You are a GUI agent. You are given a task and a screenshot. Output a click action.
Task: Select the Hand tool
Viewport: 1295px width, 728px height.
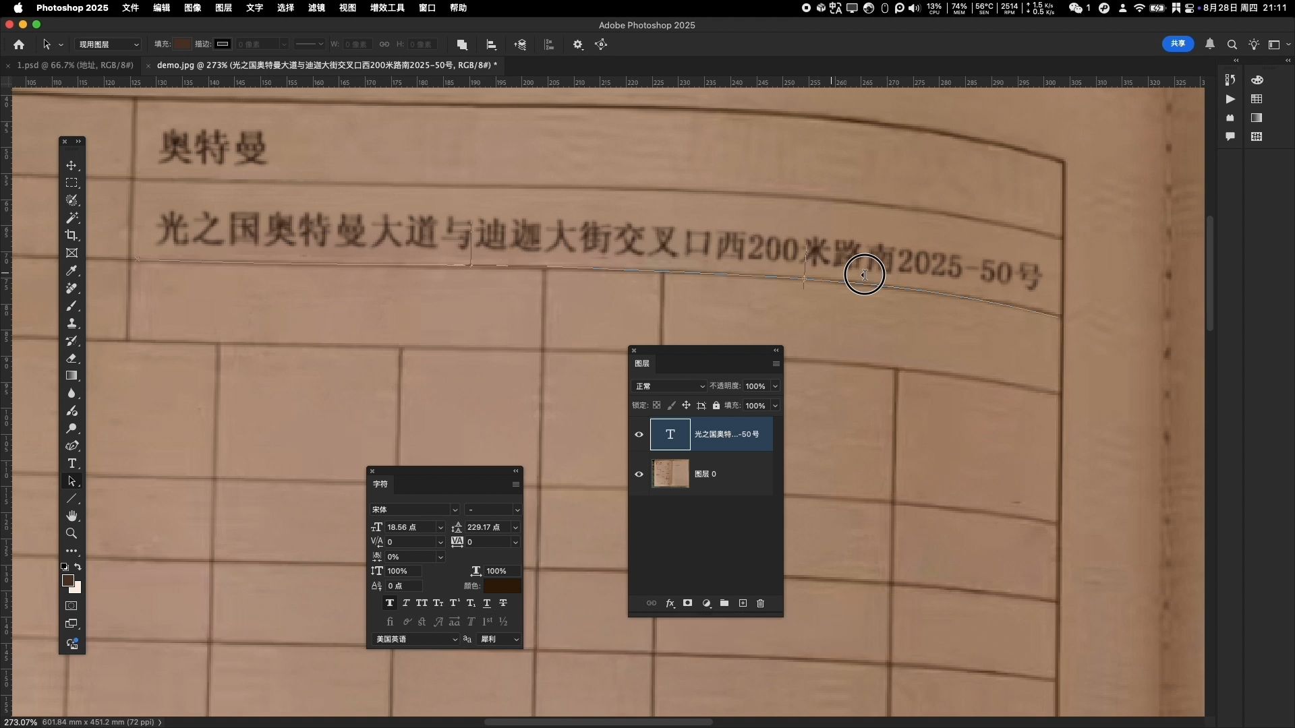pyautogui.click(x=71, y=516)
